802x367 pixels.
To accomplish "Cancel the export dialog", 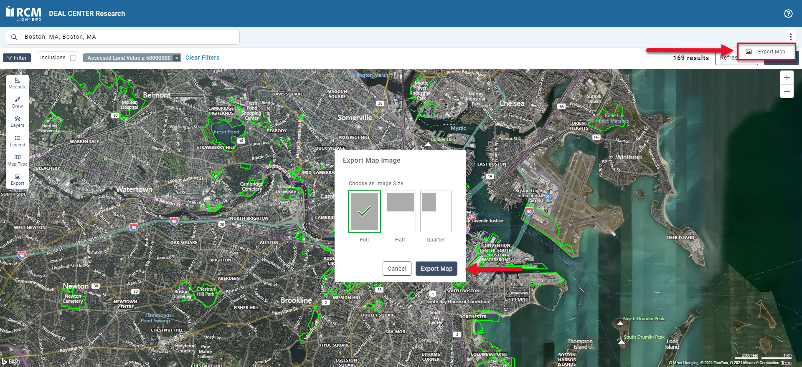I will coord(396,269).
